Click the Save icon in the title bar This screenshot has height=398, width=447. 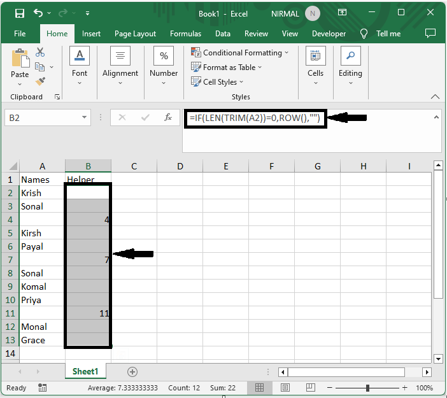pyautogui.click(x=19, y=13)
